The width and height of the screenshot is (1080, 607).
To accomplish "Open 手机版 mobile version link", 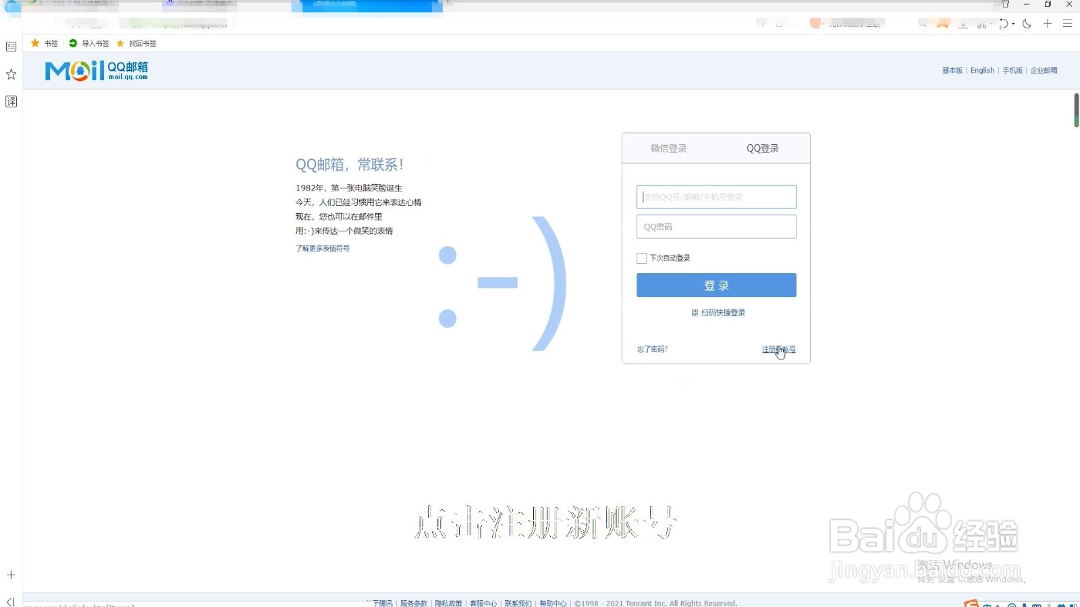I will 1013,71.
